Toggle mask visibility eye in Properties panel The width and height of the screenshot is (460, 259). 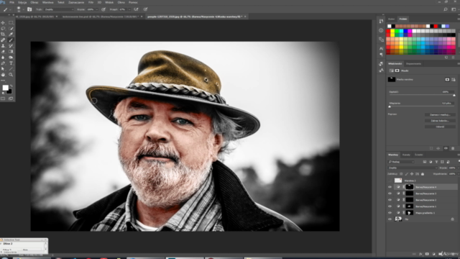[446, 148]
